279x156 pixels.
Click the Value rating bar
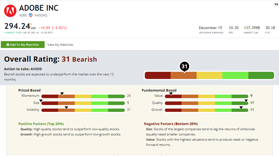(x=206, y=96)
